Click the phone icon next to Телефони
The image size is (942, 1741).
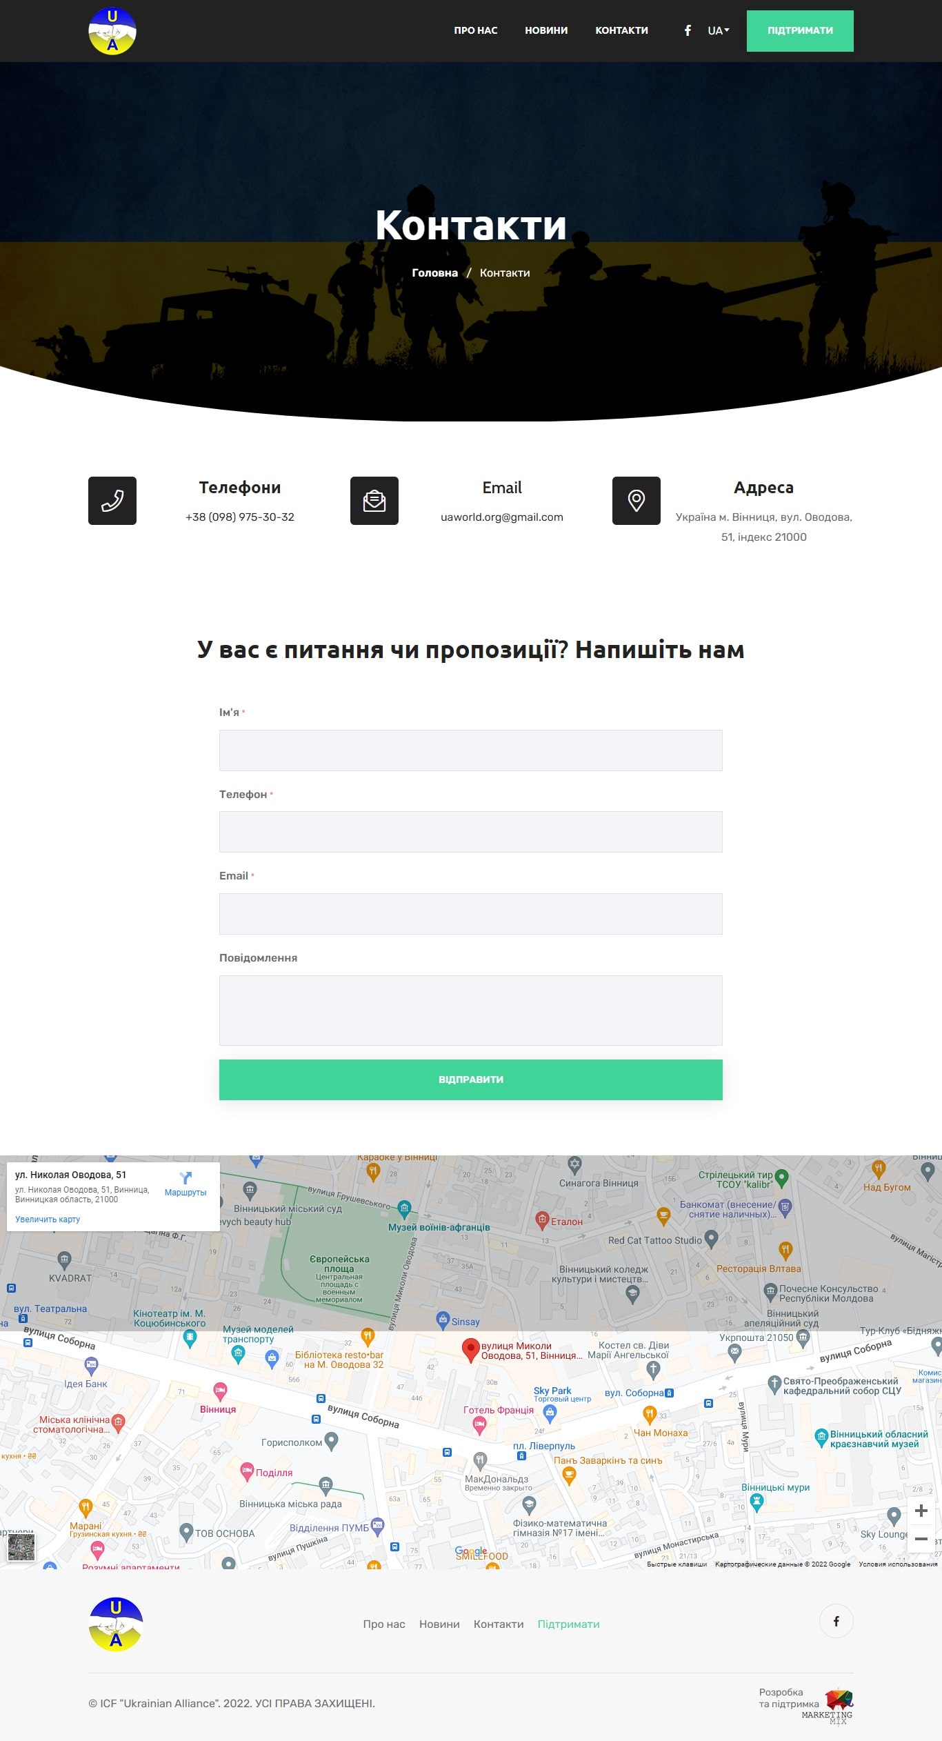[x=112, y=501]
